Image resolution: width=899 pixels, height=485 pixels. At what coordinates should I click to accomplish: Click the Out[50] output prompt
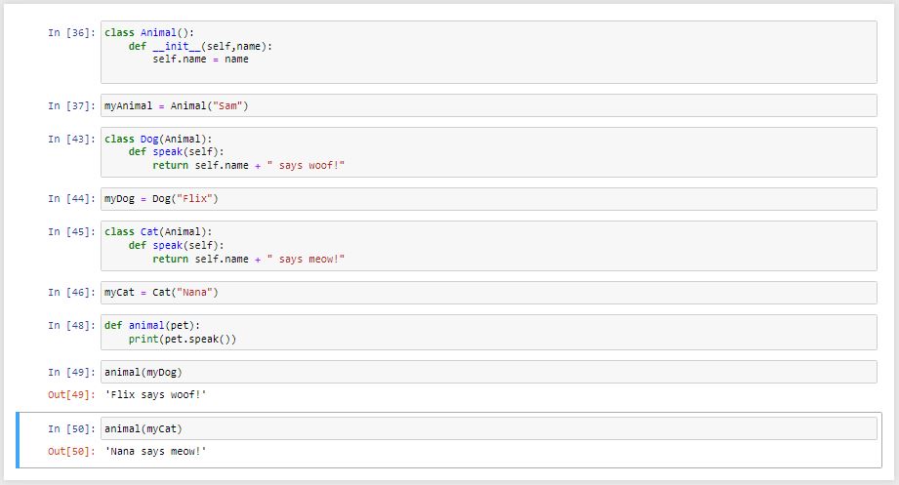coord(71,451)
